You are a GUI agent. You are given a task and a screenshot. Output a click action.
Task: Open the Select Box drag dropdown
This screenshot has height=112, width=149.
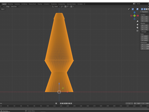pos(15,7)
